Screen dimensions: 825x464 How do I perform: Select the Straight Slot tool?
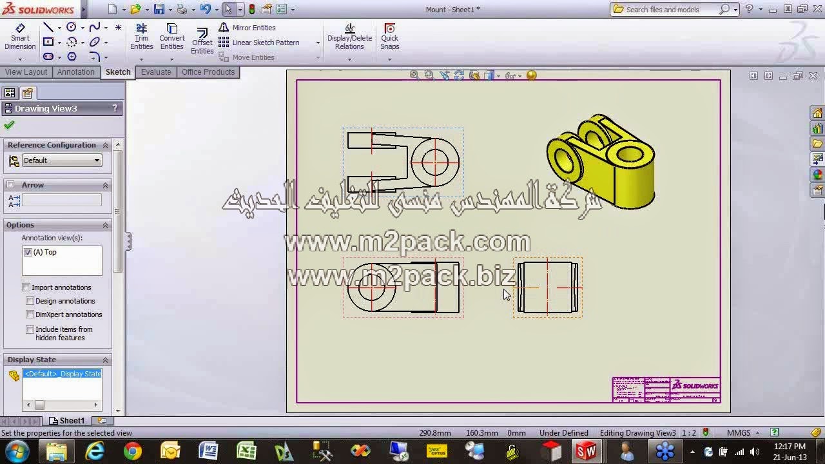pos(48,57)
